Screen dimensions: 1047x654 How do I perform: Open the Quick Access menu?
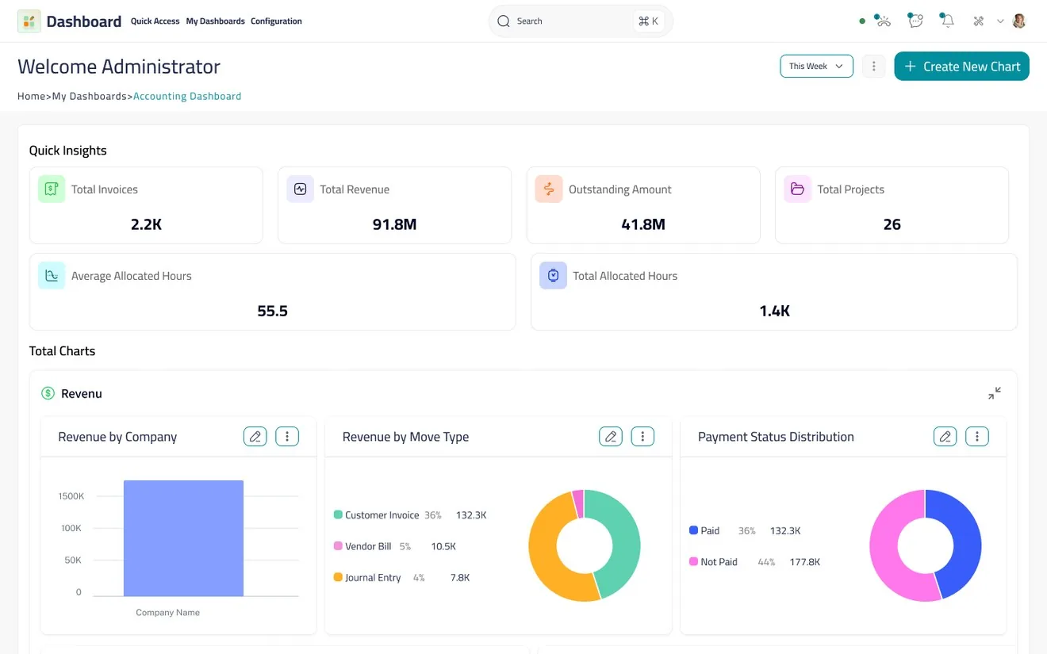pyautogui.click(x=155, y=21)
